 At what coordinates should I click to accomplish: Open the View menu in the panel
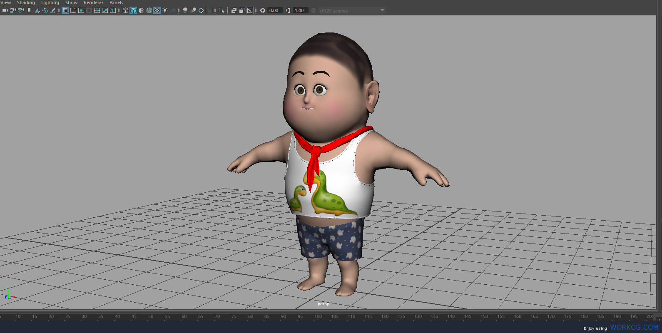6,2
